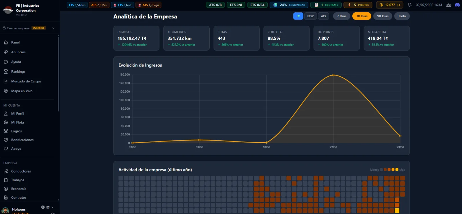Open the notifications bell
Screen dimensions: 462x214
coord(409,5)
